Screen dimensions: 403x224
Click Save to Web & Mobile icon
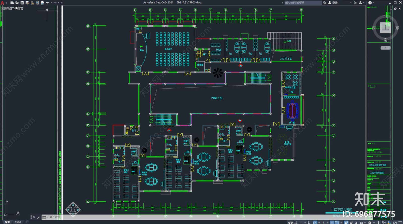click(37, 3)
